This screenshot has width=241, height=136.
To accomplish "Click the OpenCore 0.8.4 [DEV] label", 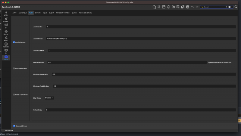I will coord(11,7).
